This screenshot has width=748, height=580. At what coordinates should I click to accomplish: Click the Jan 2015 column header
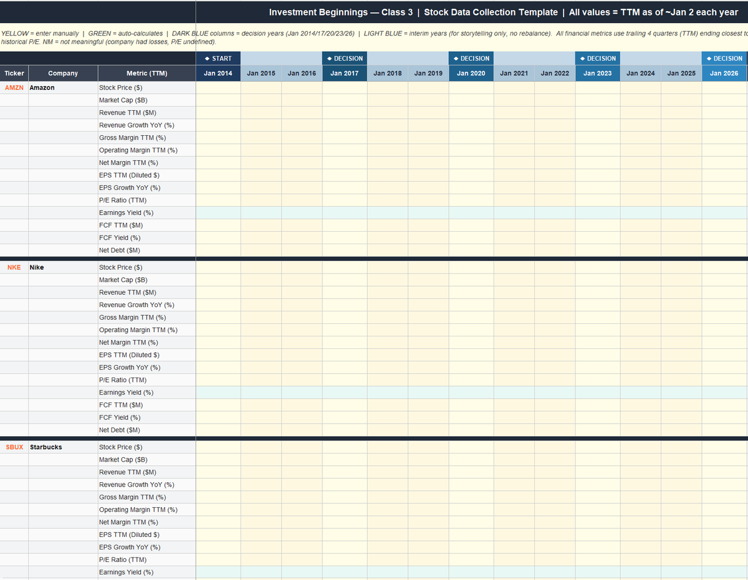point(261,74)
